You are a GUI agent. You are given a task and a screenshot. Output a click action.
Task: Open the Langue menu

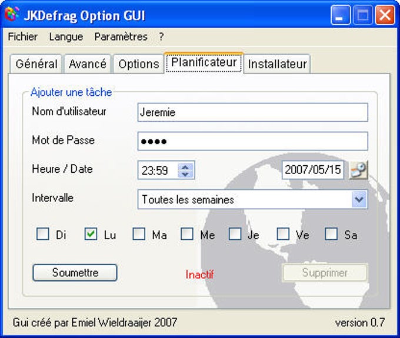tap(66, 36)
